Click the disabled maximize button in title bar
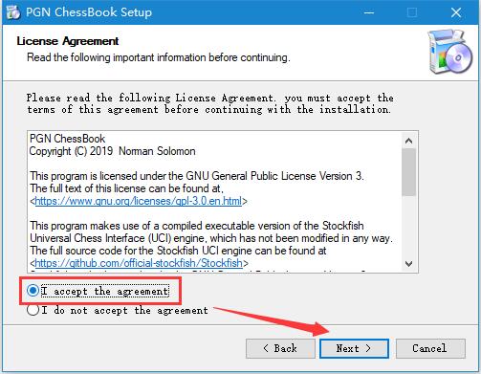481x374 pixels. pyautogui.click(x=412, y=12)
